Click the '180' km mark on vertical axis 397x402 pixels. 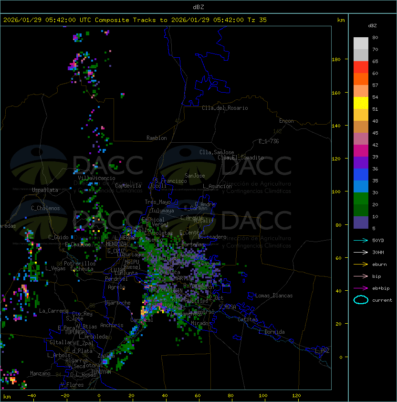(x=336, y=60)
